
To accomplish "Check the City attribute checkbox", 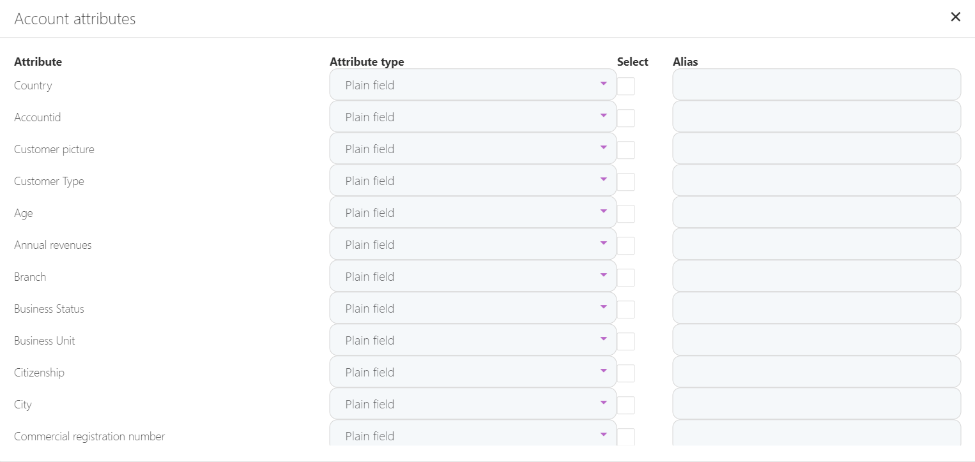I will (x=626, y=405).
